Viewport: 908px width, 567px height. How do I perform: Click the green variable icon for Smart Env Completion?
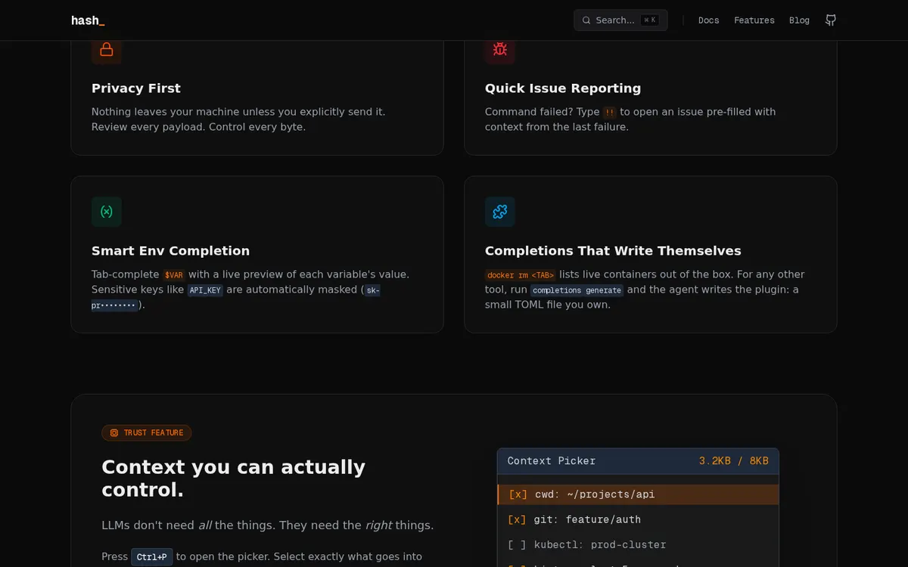[x=107, y=212]
